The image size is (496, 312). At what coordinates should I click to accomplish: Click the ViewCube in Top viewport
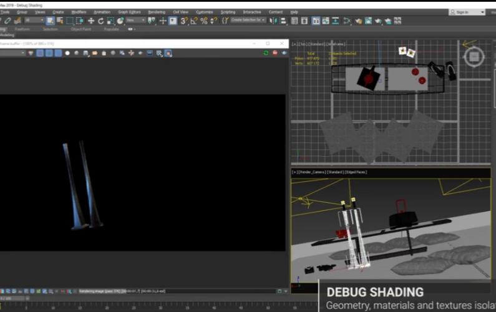pos(474,57)
